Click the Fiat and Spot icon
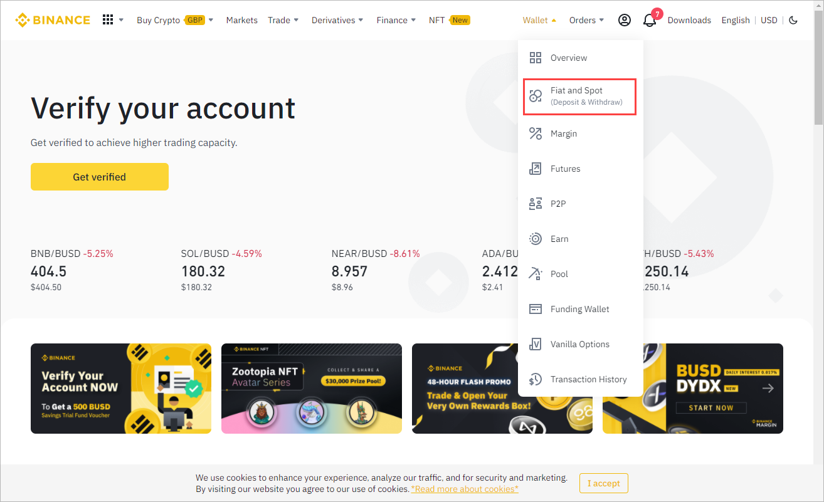Screen dimensions: 824x502 (536, 96)
